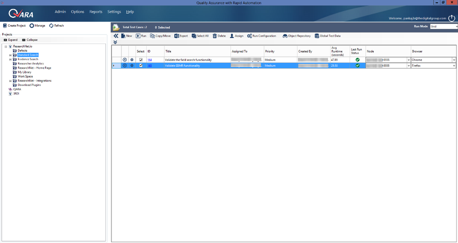Open the Help menu

[130, 11]
